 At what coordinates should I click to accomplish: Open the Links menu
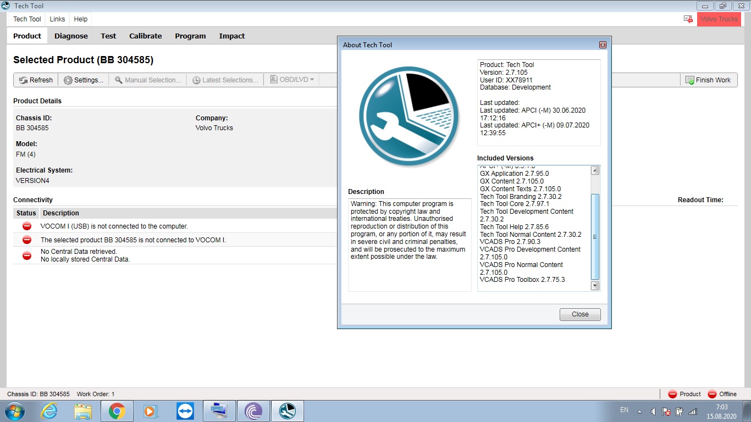coord(57,19)
